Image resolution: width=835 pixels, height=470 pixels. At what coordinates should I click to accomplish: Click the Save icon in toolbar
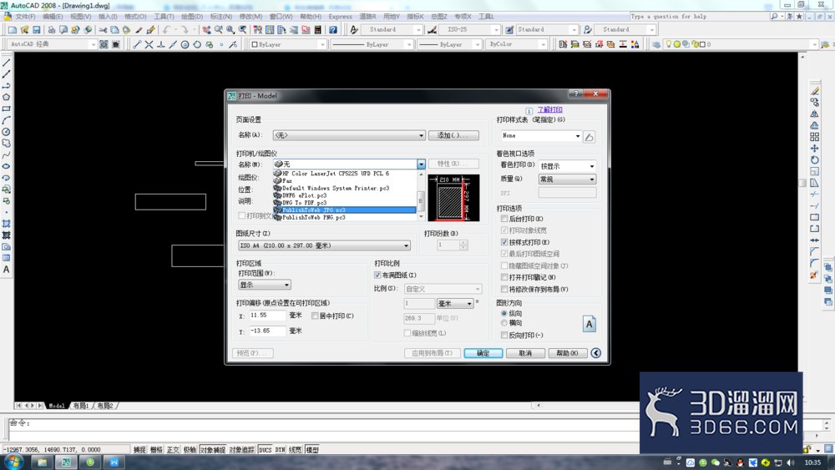click(x=36, y=30)
